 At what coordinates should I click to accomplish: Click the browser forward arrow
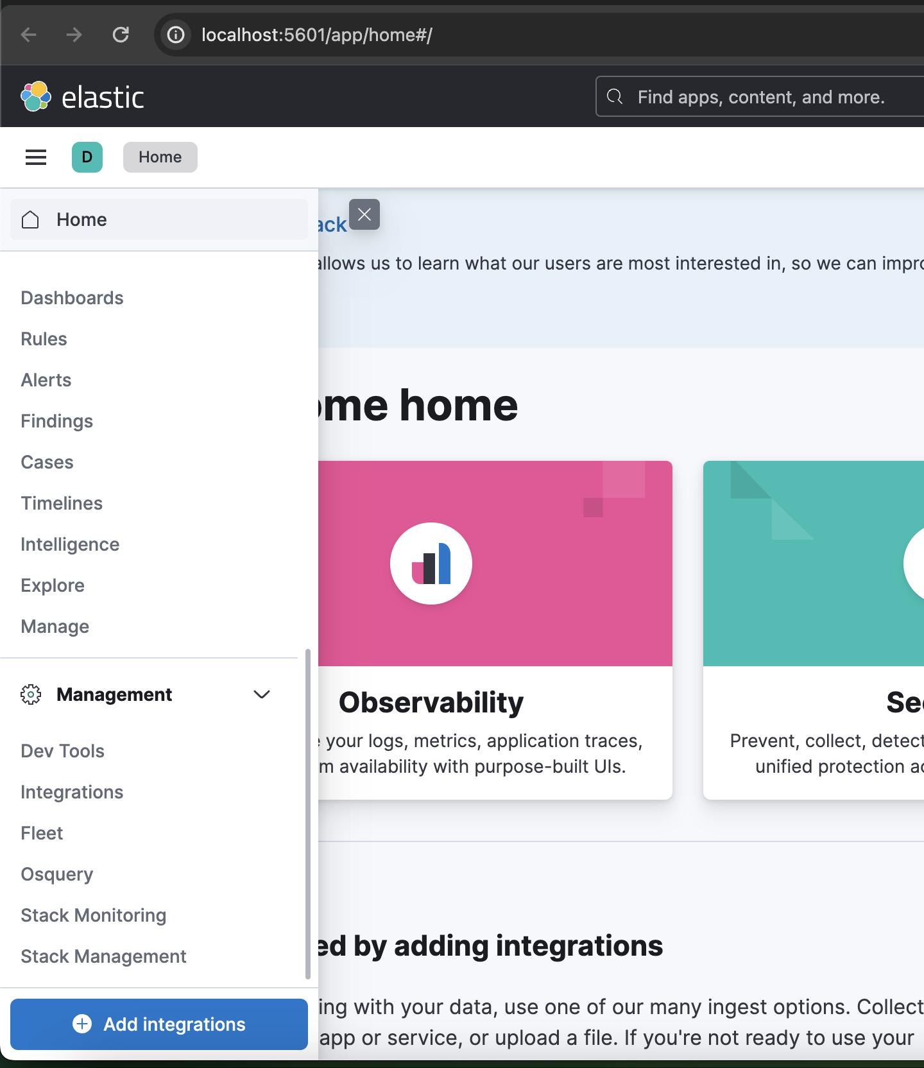[74, 35]
